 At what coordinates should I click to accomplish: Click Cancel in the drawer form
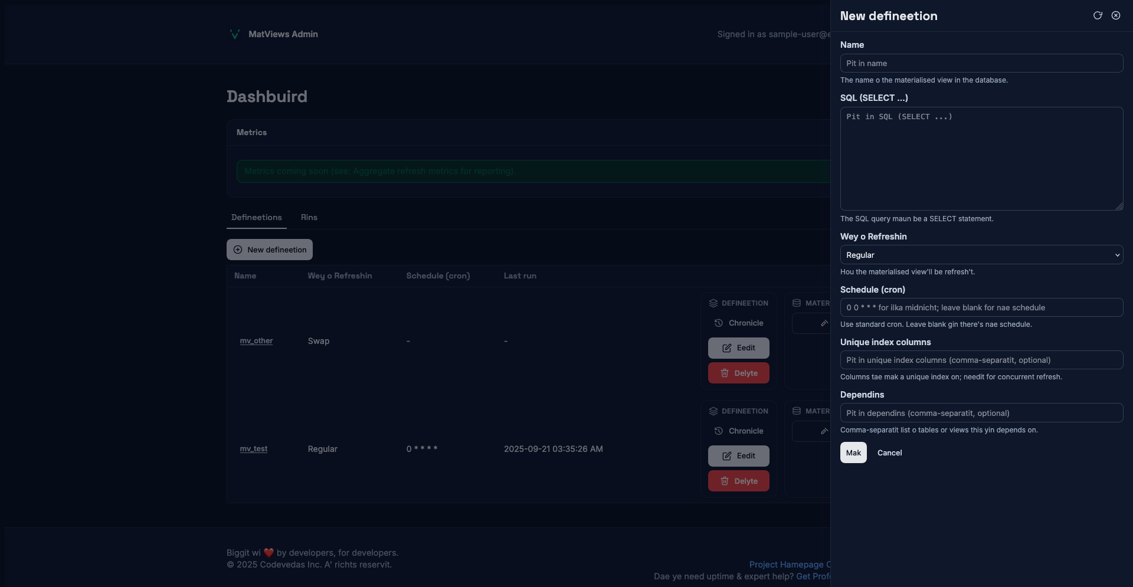(x=889, y=453)
